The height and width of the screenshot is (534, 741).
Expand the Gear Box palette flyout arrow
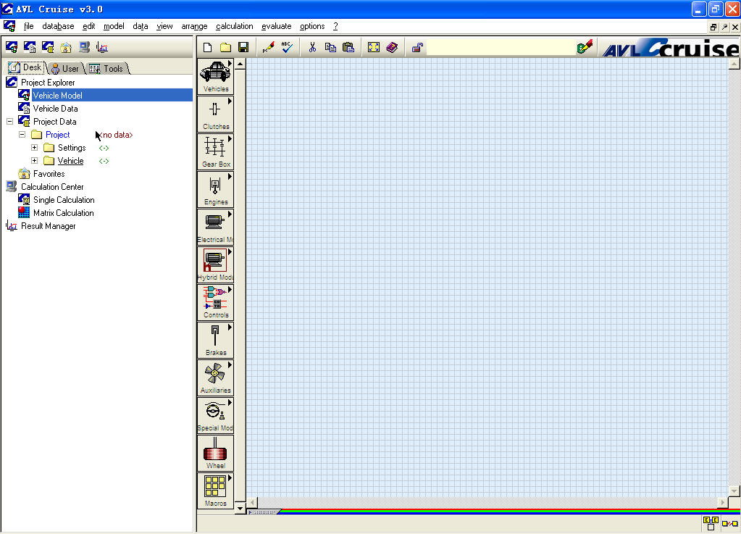(x=230, y=139)
